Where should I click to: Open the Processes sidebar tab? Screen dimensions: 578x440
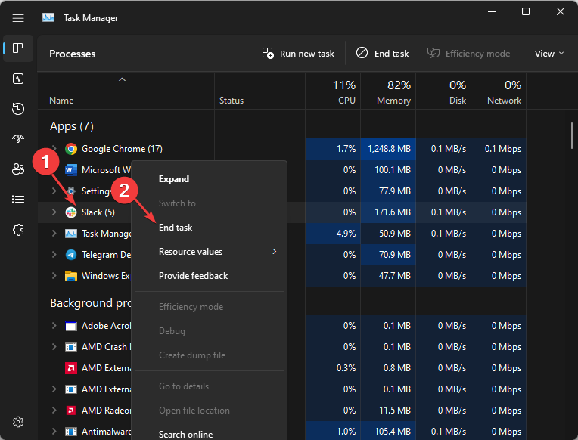(x=18, y=48)
